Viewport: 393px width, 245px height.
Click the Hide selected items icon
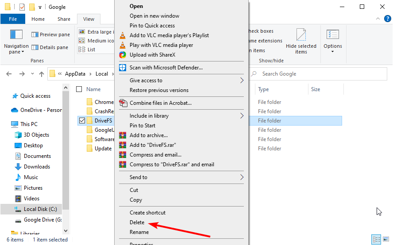[x=301, y=34]
